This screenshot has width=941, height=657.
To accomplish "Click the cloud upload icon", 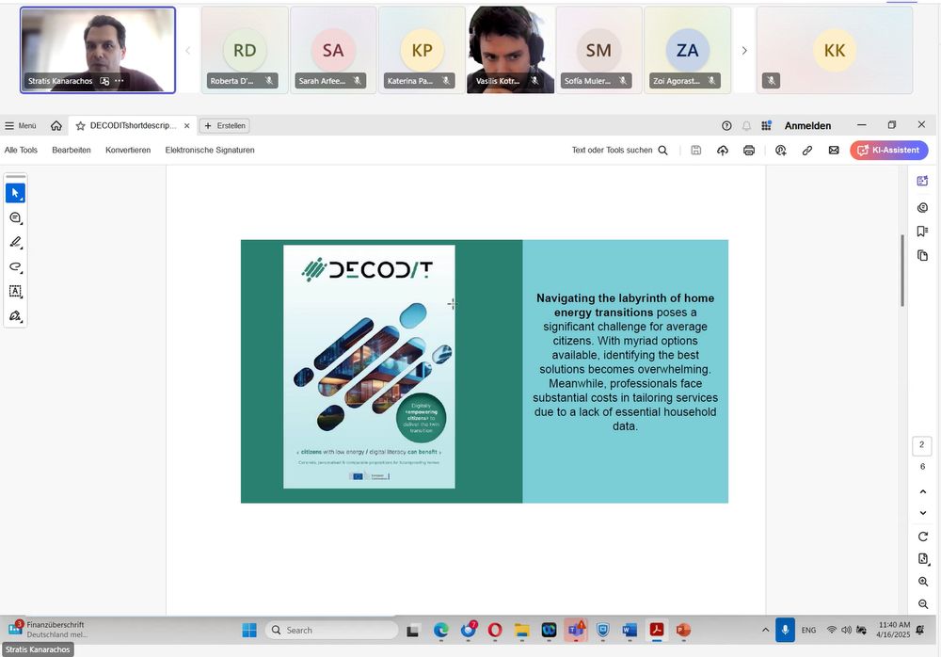I will point(723,151).
